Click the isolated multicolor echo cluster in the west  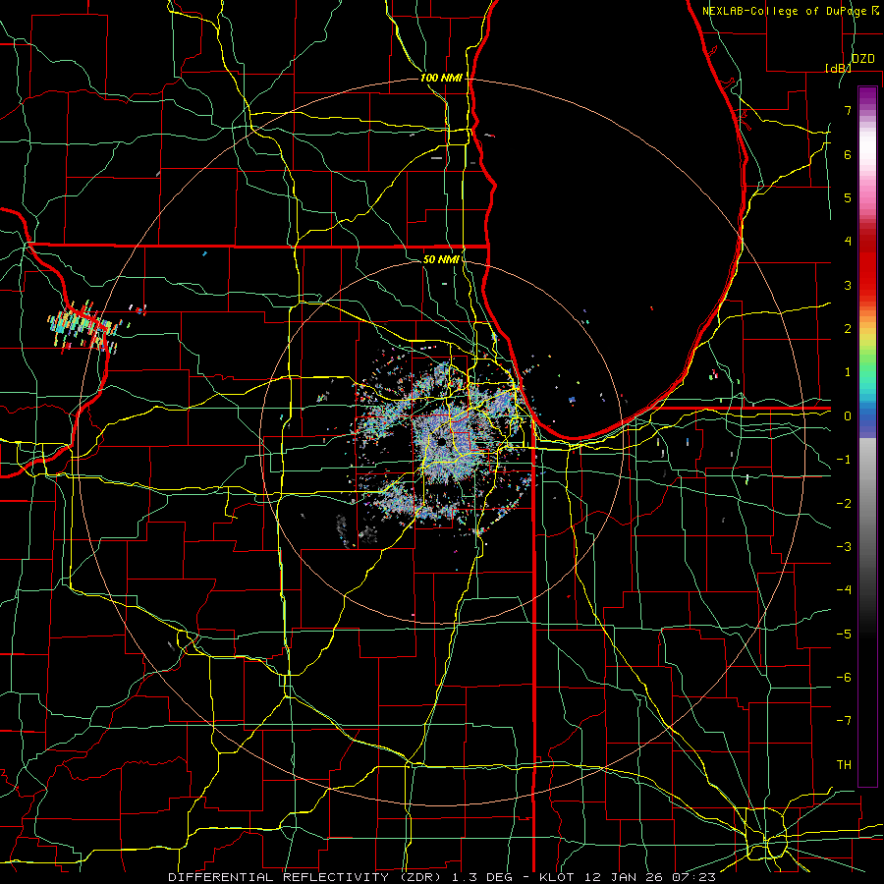tap(84, 329)
